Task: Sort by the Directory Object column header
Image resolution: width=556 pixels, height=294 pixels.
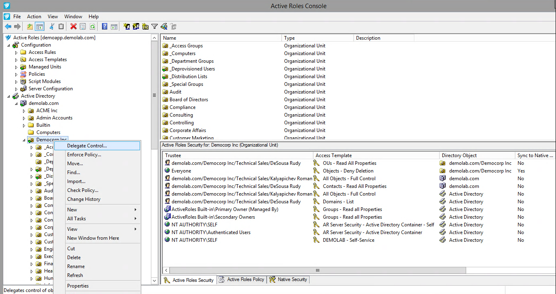Action: 477,156
